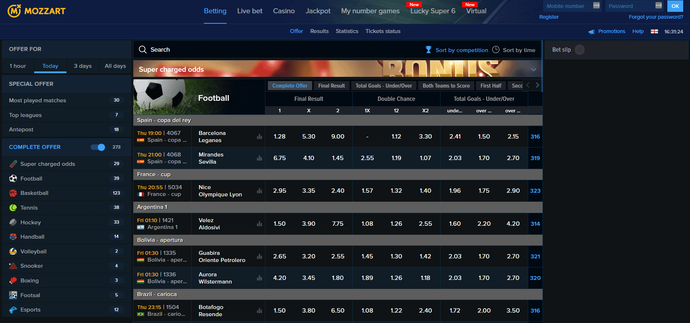Click the Tennis ball icon
Image resolution: width=690 pixels, height=323 pixels.
point(13,207)
